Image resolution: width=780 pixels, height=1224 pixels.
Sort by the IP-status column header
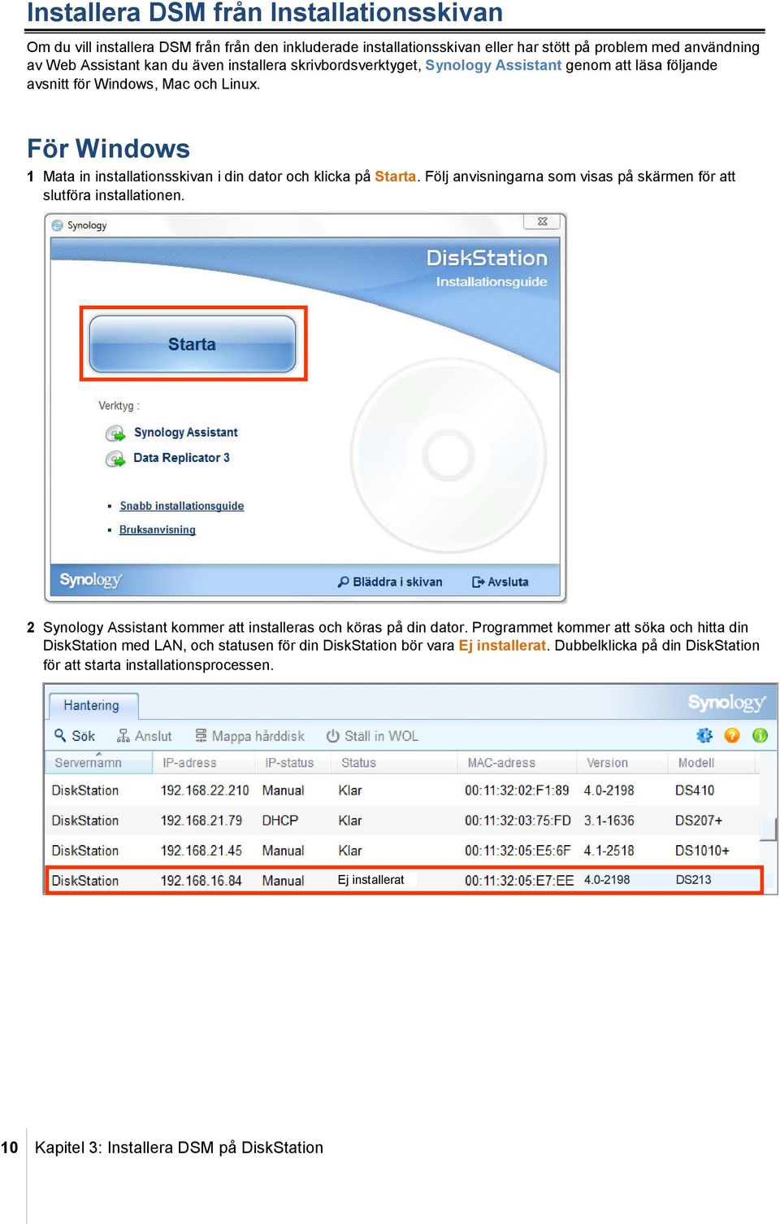[294, 763]
